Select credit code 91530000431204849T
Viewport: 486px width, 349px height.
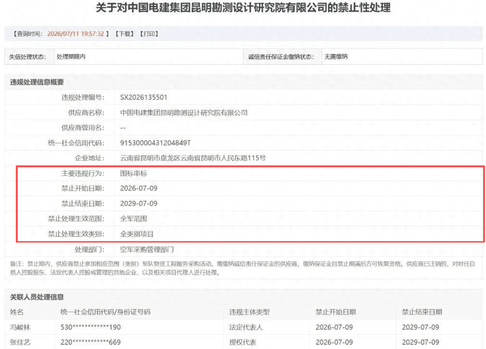point(156,143)
